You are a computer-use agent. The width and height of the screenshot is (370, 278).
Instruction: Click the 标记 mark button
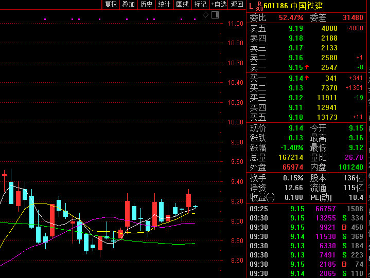(201, 5)
